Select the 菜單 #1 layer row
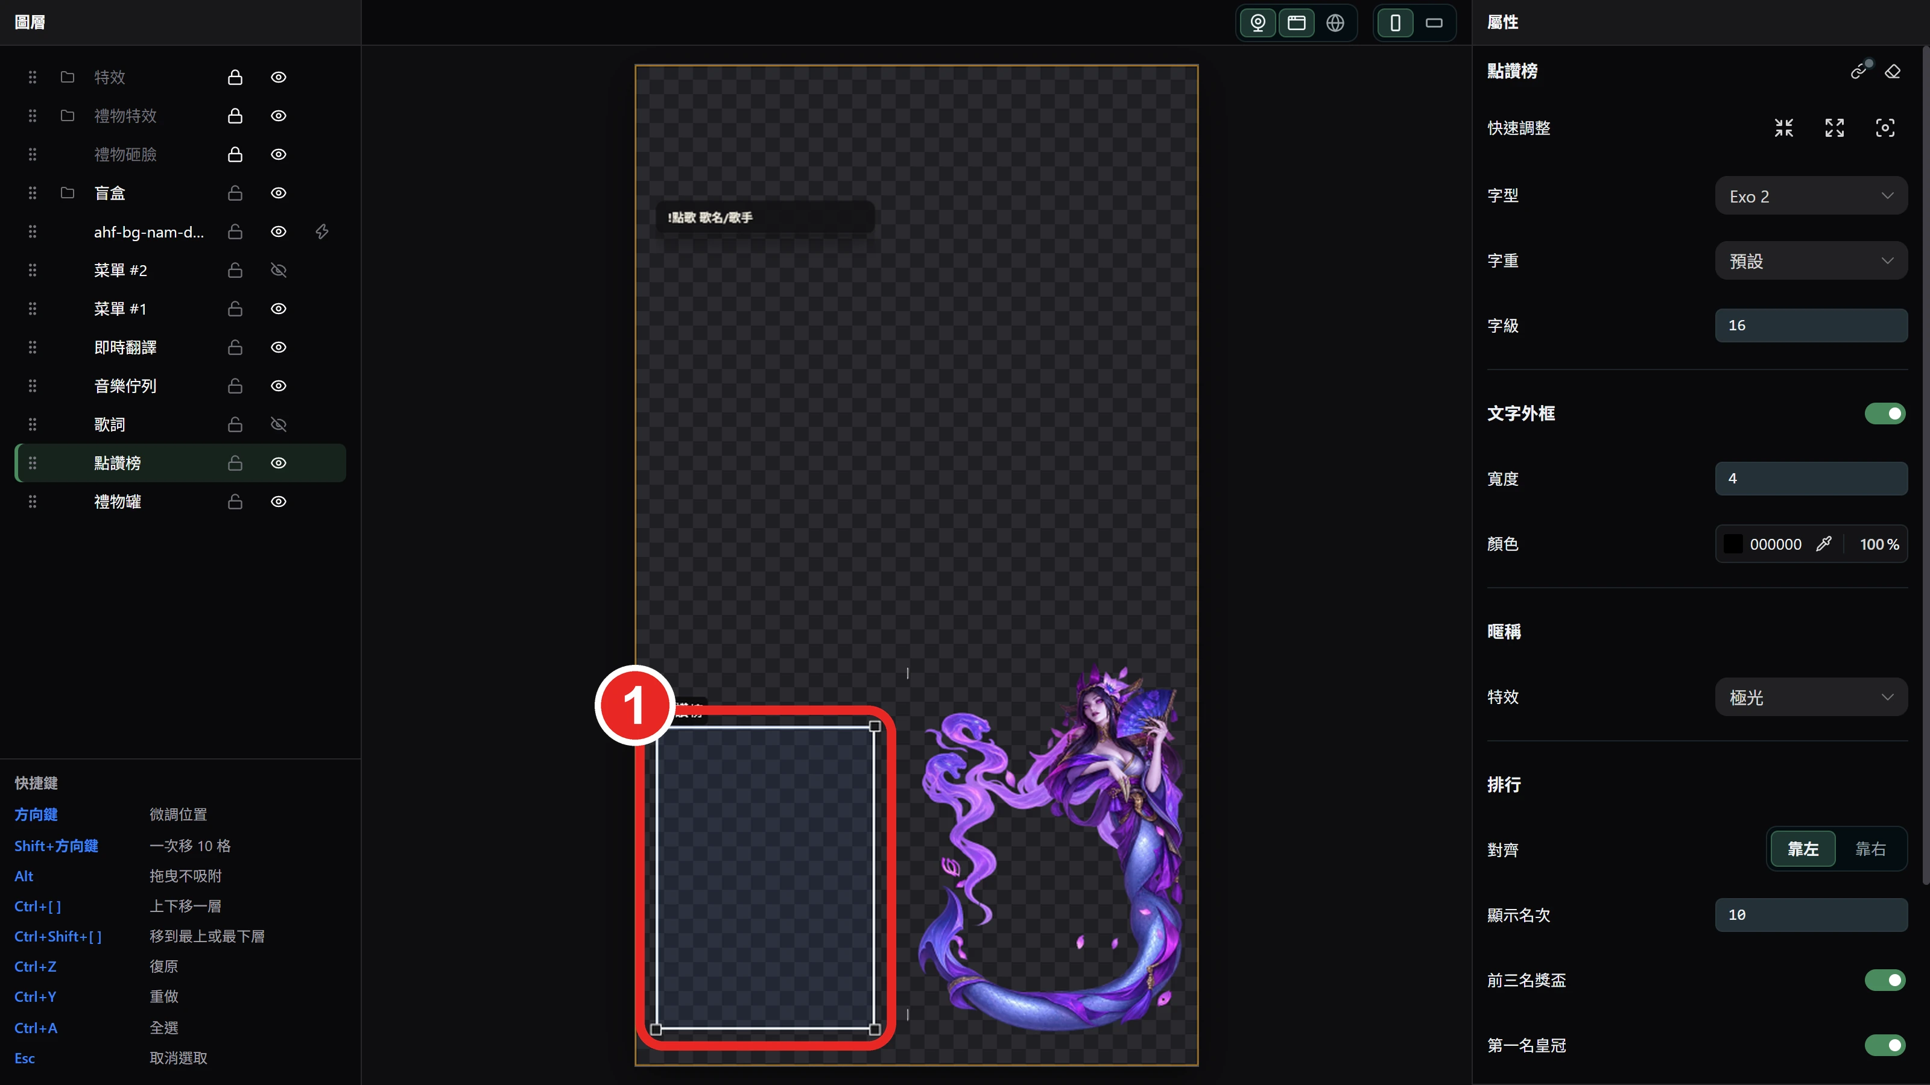 180,309
